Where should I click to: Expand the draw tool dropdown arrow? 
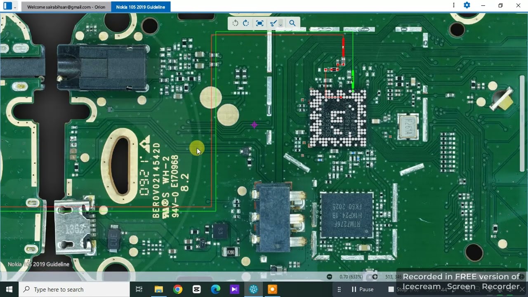pos(280,24)
